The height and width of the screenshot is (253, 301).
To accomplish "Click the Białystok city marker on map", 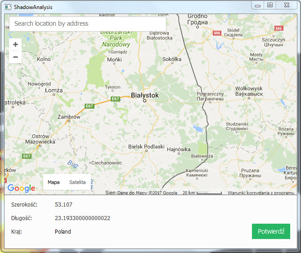I will (145, 101).
